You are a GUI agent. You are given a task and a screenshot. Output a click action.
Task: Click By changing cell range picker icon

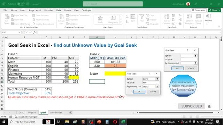(x=157, y=86)
